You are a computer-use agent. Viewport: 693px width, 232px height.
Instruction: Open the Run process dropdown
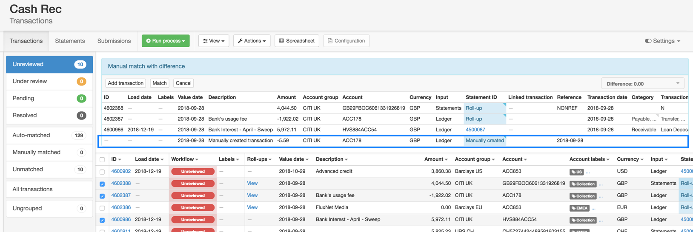pyautogui.click(x=166, y=41)
